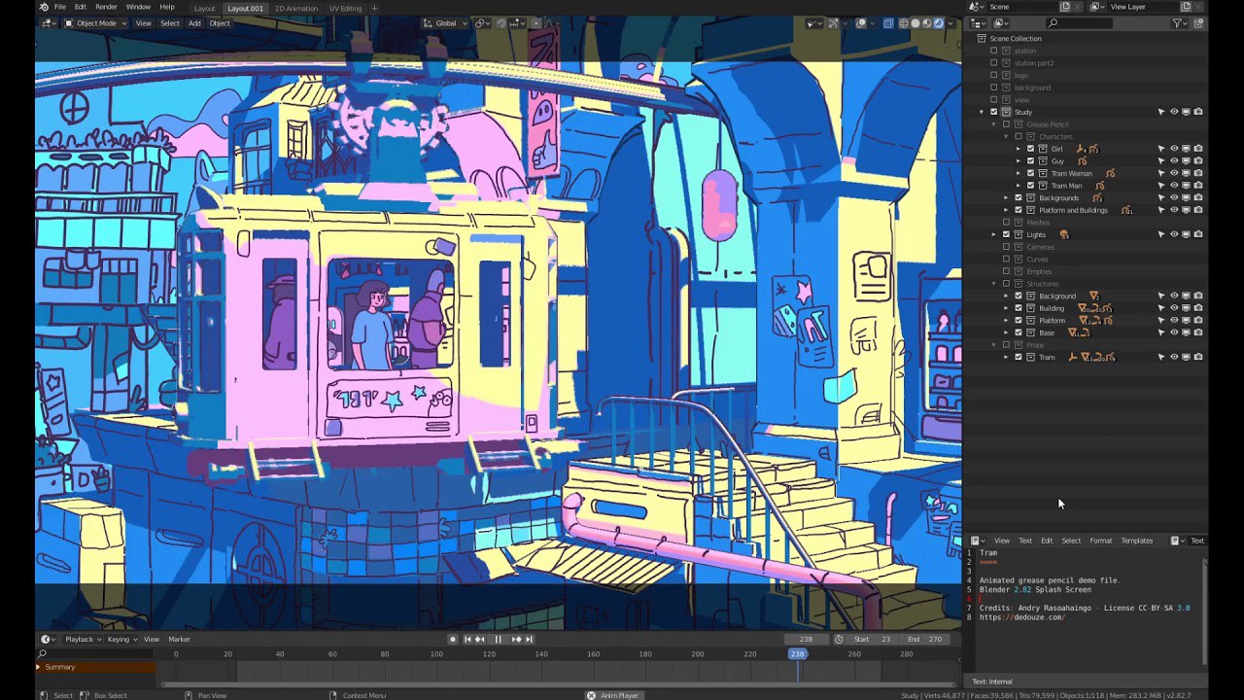Toggle proportional editing icon
This screenshot has width=1244, height=700.
536,23
